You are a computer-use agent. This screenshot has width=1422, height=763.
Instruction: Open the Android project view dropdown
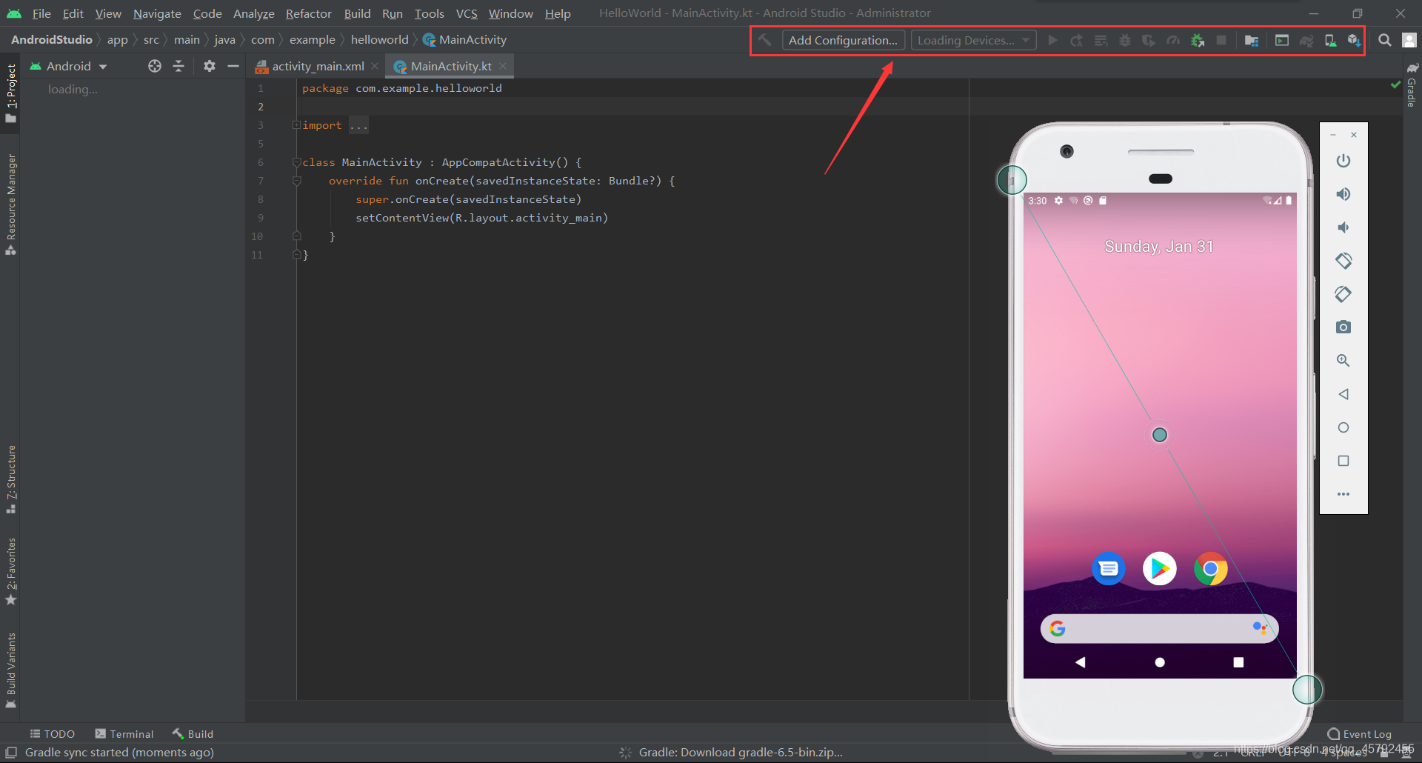[x=69, y=66]
